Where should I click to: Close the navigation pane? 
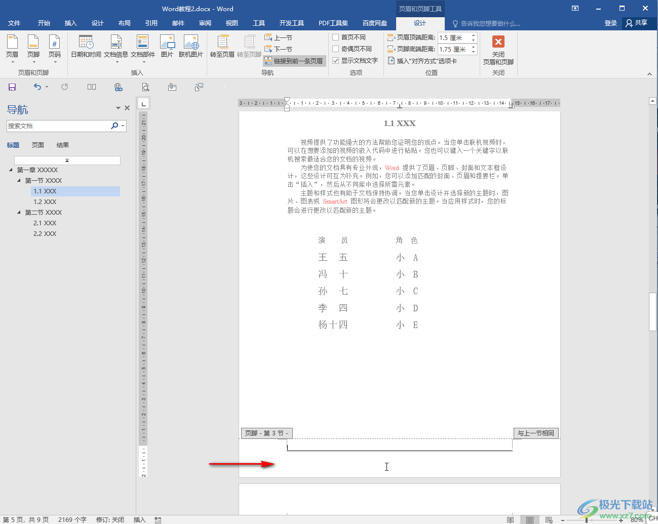(127, 108)
